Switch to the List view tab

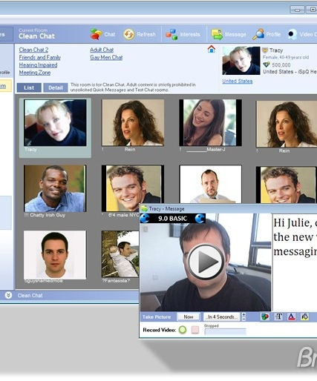tap(29, 87)
